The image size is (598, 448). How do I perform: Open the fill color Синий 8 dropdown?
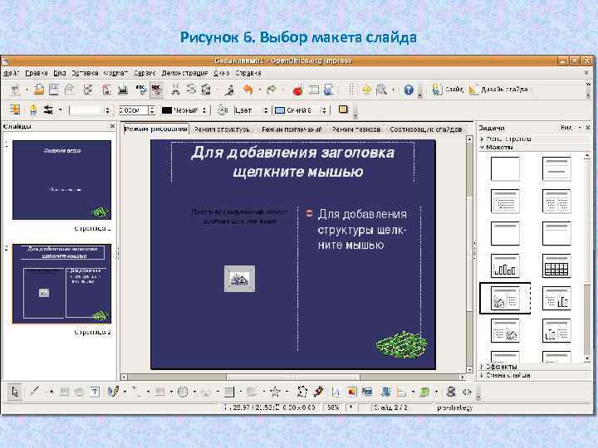[x=301, y=110]
